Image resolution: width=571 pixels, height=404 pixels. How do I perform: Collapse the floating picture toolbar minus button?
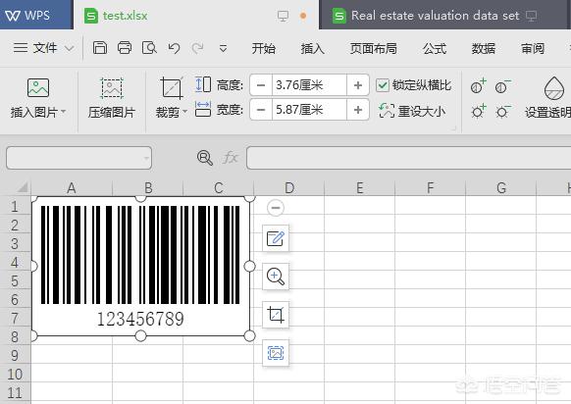pos(276,208)
